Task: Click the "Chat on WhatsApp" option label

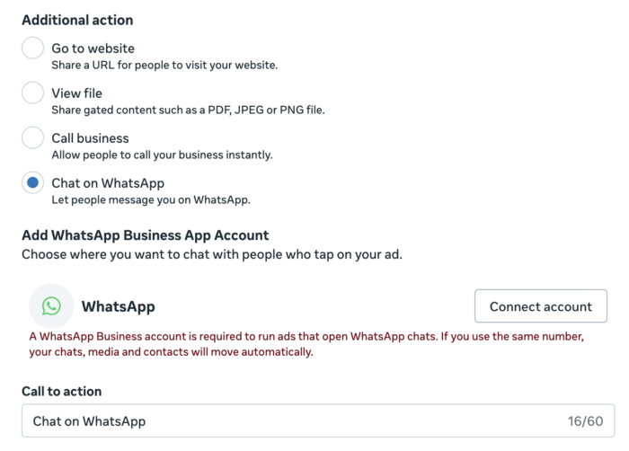Action: pos(106,183)
